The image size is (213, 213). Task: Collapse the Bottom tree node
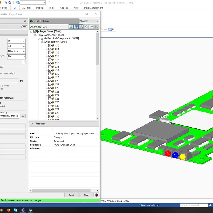pos(43,42)
